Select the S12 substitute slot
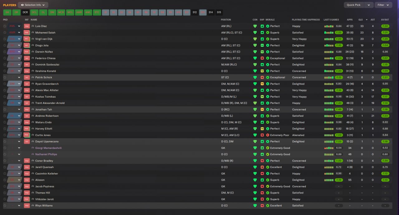Image resolution: width=399 pixels, height=215 pixels. 195,12
